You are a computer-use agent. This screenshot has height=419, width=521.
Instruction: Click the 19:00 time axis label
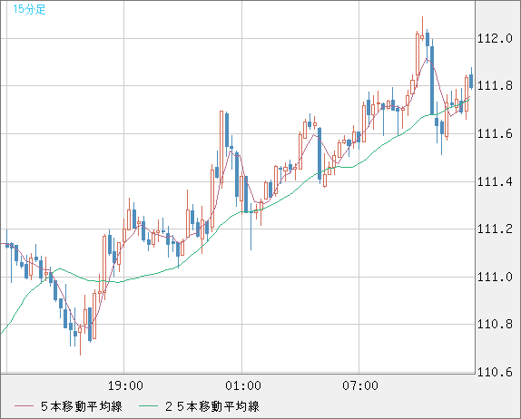click(125, 385)
